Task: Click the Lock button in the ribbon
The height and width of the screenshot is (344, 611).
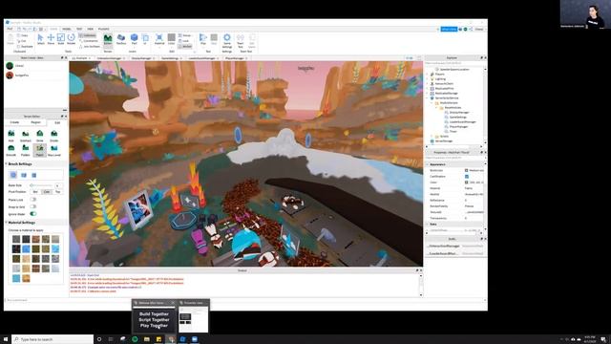Action: click(184, 41)
